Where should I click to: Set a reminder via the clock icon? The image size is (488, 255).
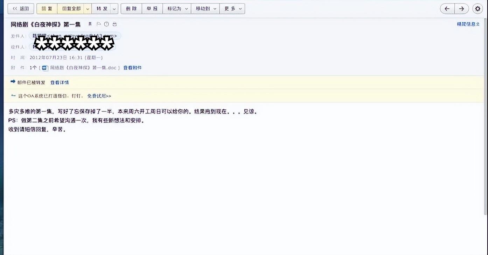click(106, 24)
